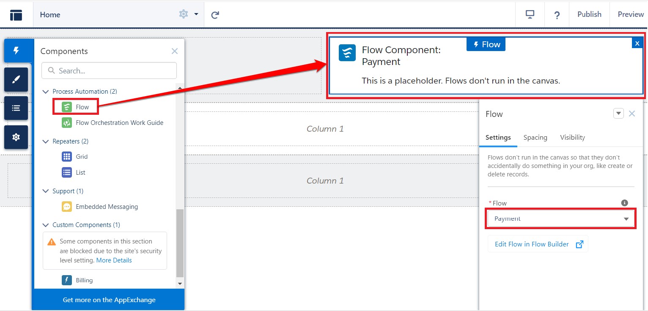
Task: Click the Flow component label tag
Action: pos(486,44)
